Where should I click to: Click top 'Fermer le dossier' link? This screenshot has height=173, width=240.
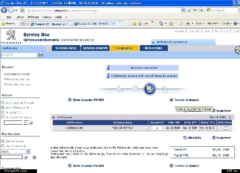184,100
